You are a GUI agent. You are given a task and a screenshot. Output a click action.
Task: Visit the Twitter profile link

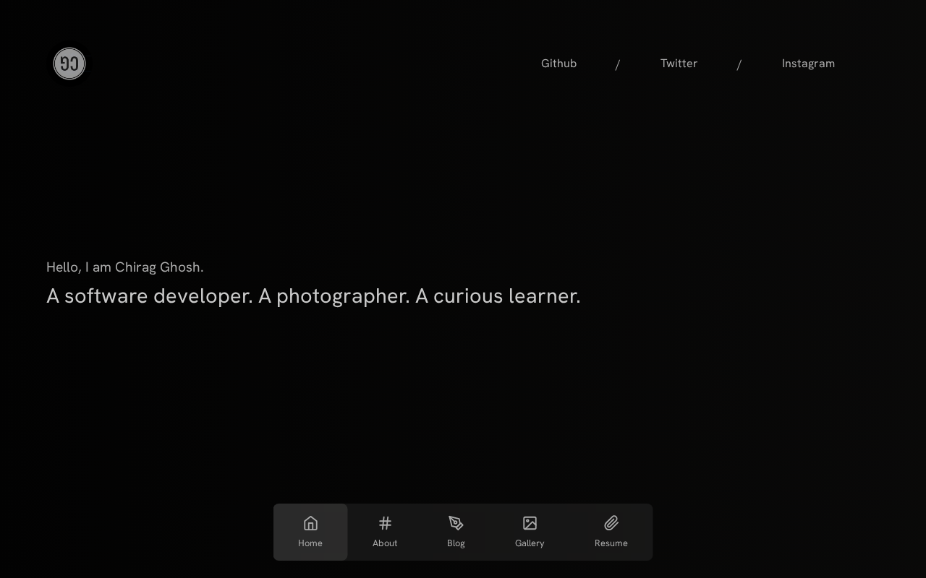679,64
